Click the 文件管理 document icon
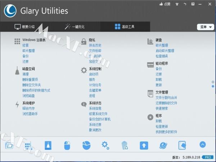 point(150,94)
